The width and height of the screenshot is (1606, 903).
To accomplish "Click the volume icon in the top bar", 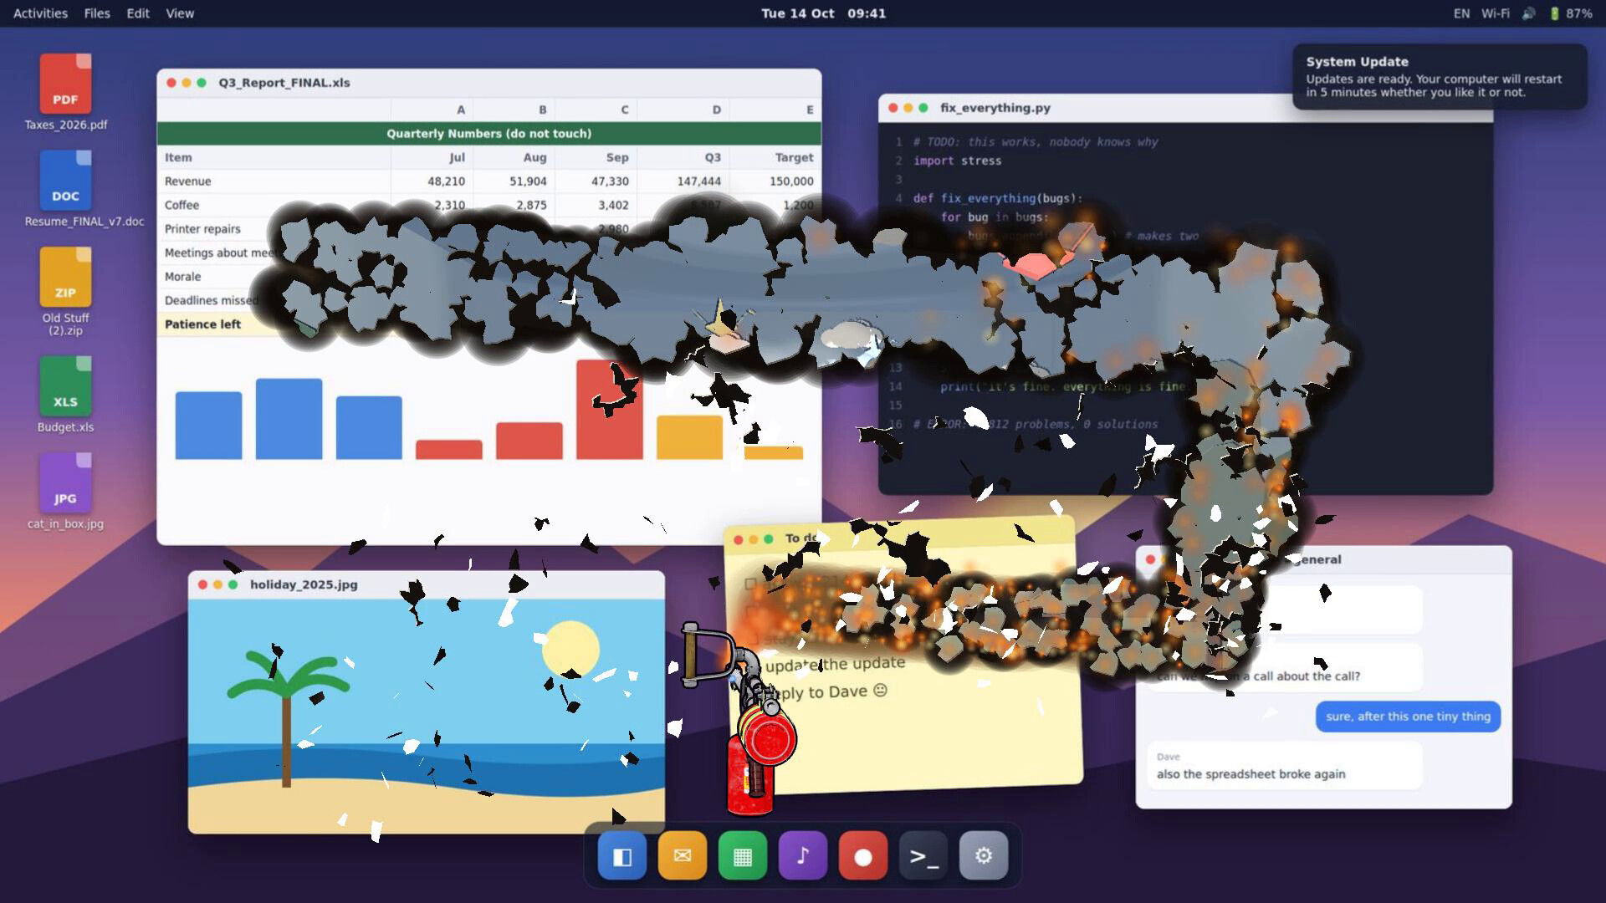I will point(1528,13).
